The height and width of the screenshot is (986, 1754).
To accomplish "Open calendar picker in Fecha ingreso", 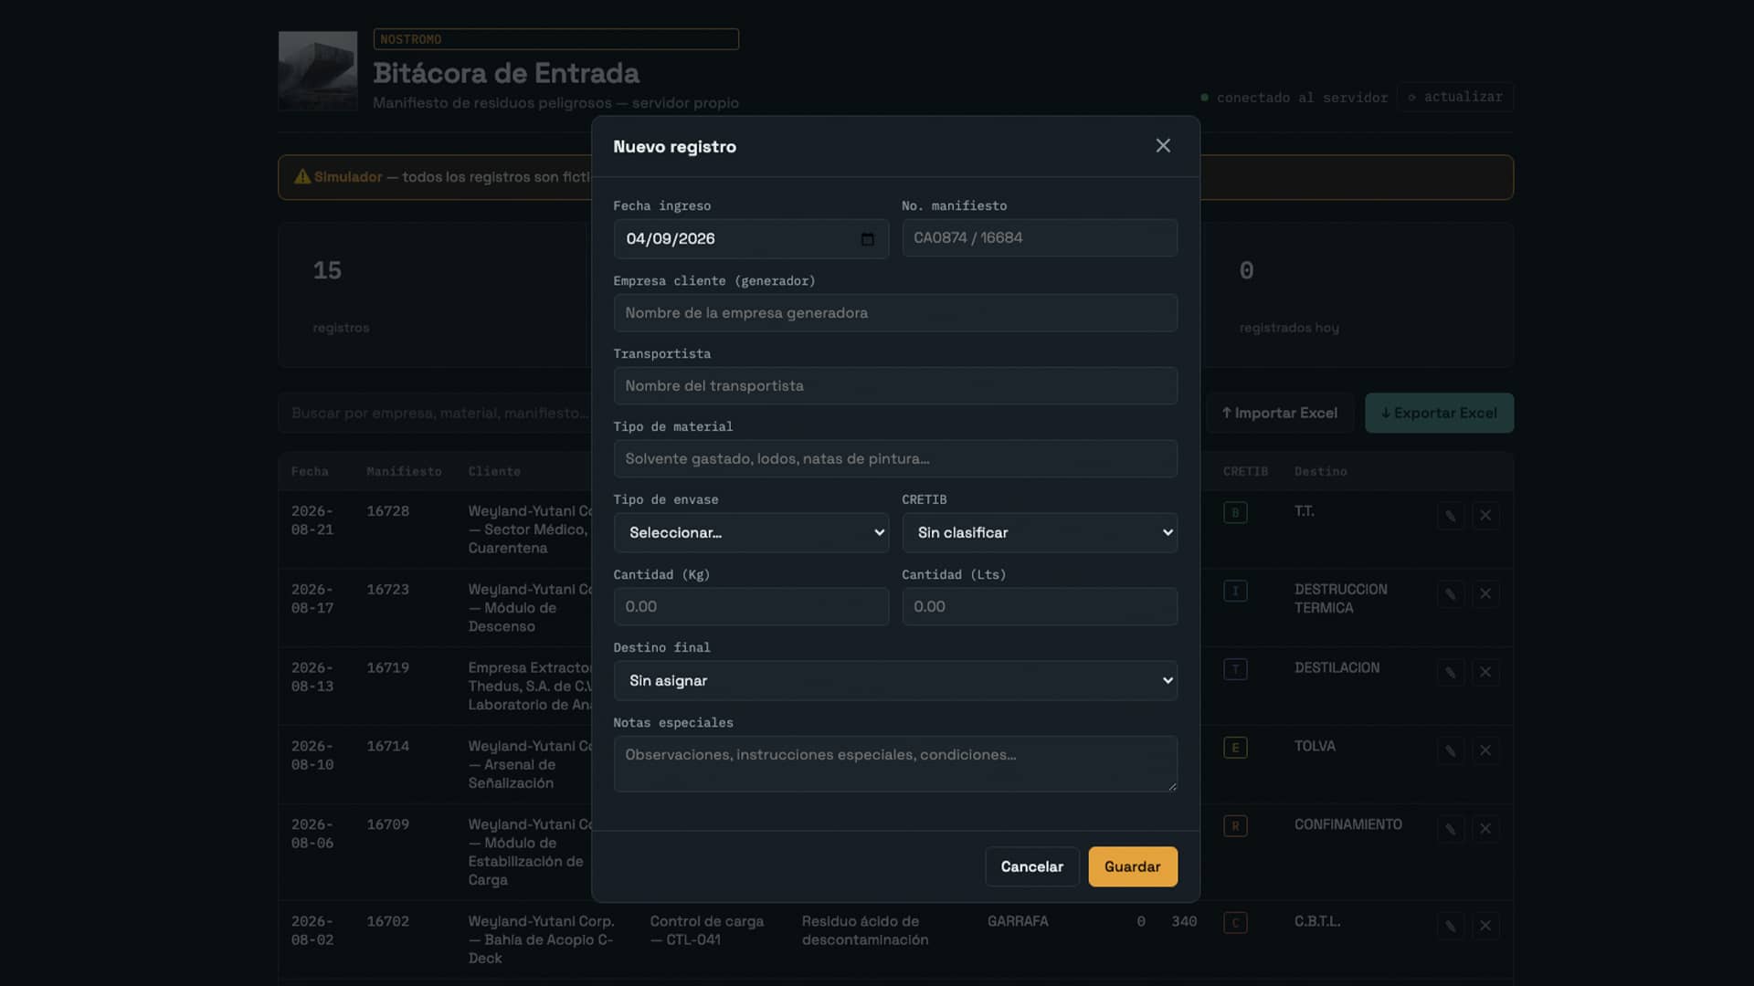I will pos(867,239).
